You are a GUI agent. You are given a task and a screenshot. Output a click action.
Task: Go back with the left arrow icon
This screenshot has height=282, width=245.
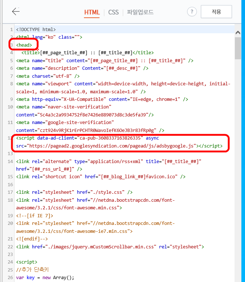(16, 12)
